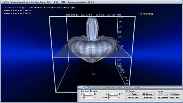Click the Zoom slider track
The width and height of the screenshot is (183, 103).
point(113,98)
